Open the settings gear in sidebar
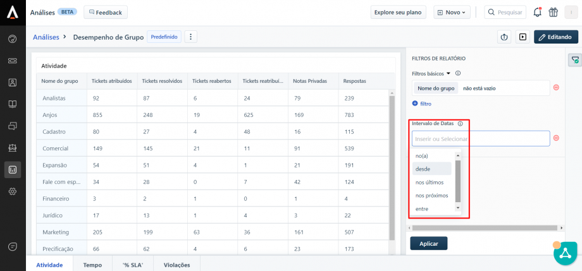 point(12,191)
